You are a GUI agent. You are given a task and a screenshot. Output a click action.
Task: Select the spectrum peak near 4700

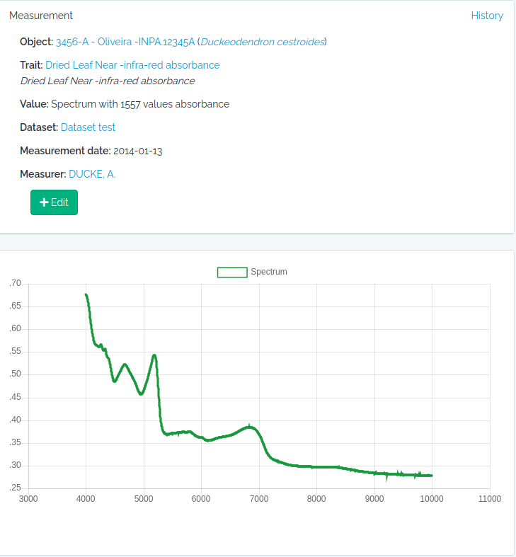tap(125, 364)
